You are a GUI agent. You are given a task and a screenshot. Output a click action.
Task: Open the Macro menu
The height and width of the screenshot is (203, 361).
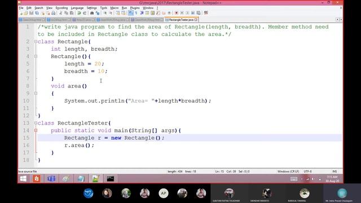coord(114,8)
